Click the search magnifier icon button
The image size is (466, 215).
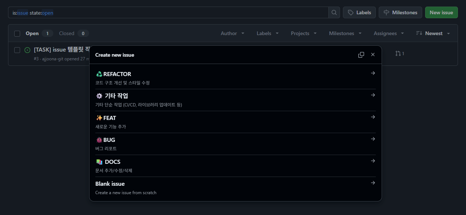pyautogui.click(x=334, y=12)
